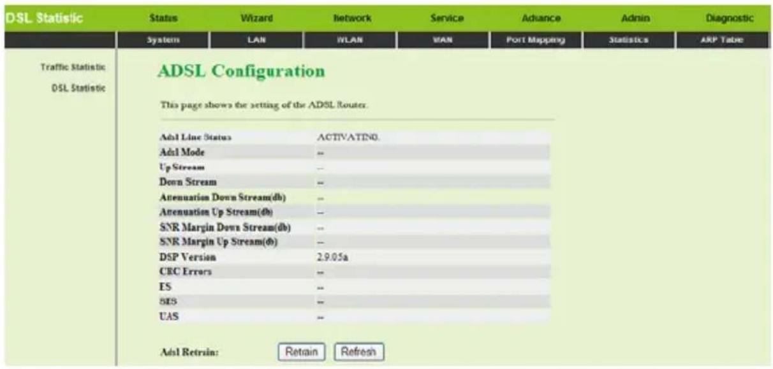Select the DSP Version label
773x369 pixels.
coord(187,257)
